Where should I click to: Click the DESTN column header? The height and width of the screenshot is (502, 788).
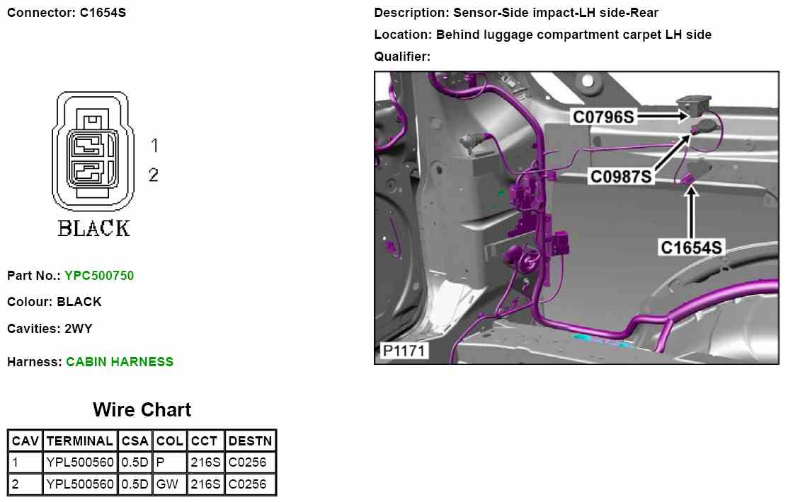[250, 441]
